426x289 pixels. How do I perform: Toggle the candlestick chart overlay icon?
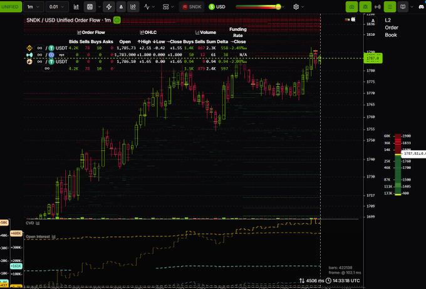pyautogui.click(x=133, y=7)
